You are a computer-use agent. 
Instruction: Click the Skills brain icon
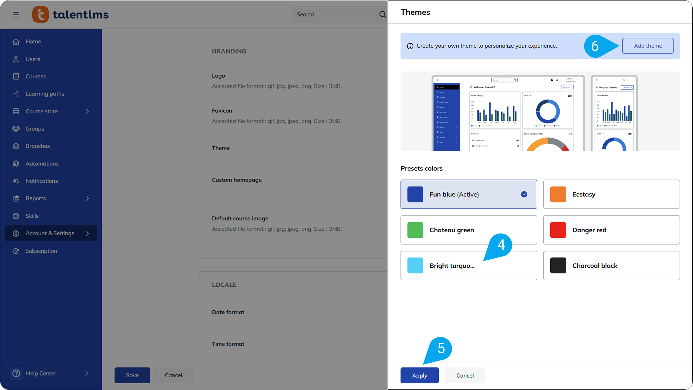16,216
